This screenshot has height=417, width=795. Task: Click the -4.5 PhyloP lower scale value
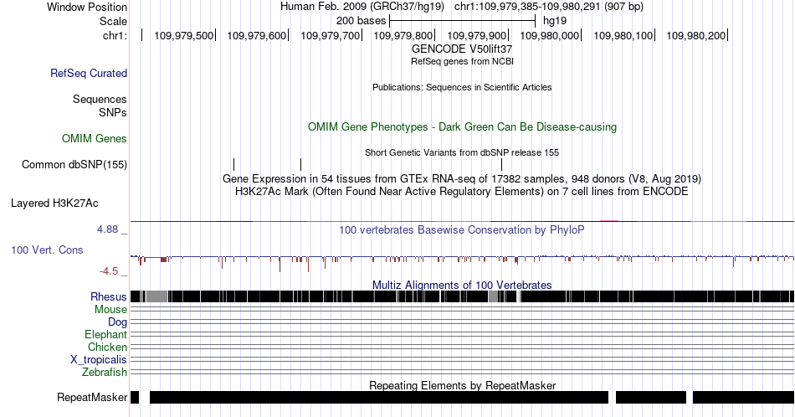coord(109,271)
